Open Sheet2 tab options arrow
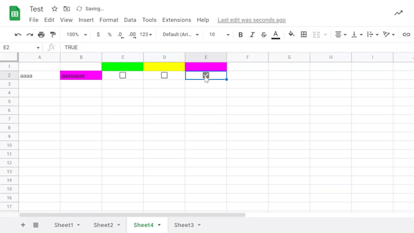 coord(119,225)
